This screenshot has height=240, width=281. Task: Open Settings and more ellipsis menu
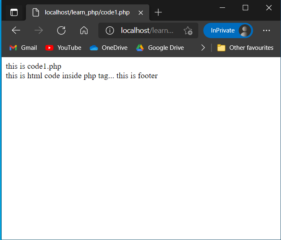click(267, 30)
